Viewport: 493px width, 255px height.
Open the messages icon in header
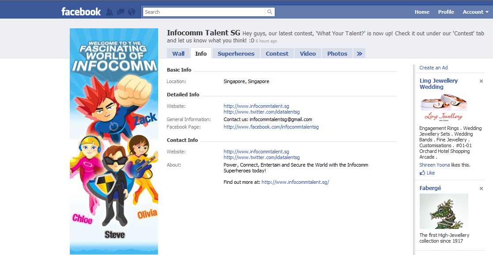(x=121, y=12)
